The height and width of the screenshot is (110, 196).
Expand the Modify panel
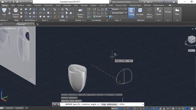(63, 20)
